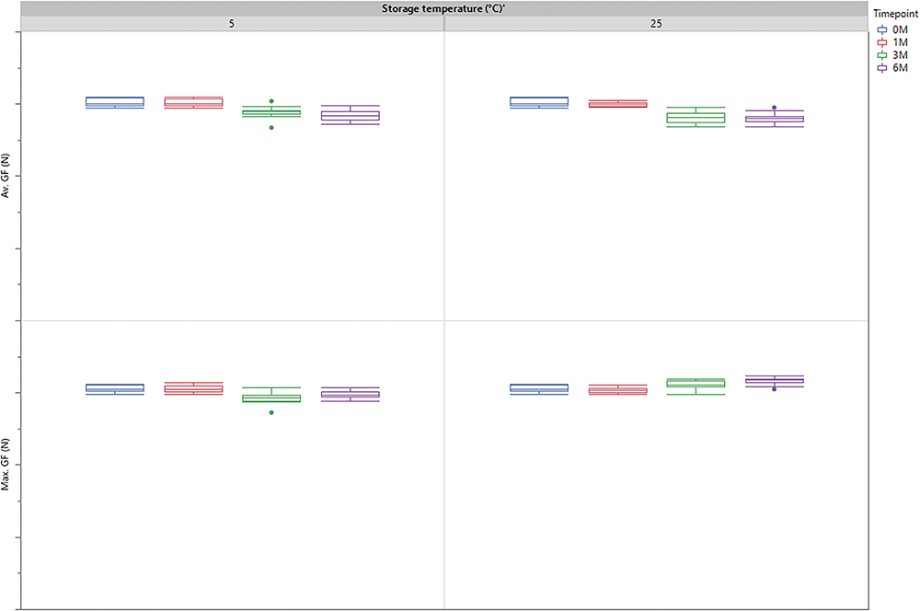Click the purple 6M legend marker
This screenshot has width=920, height=611.
click(883, 68)
